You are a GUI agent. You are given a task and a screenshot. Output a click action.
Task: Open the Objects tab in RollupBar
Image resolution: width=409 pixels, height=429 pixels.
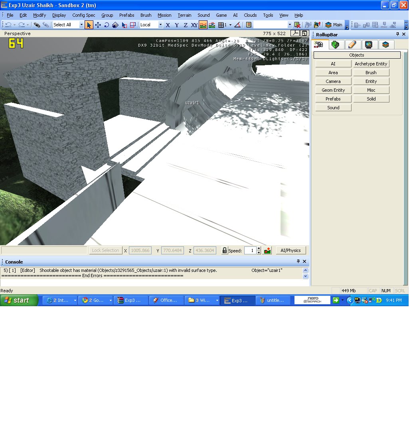pyautogui.click(x=319, y=45)
